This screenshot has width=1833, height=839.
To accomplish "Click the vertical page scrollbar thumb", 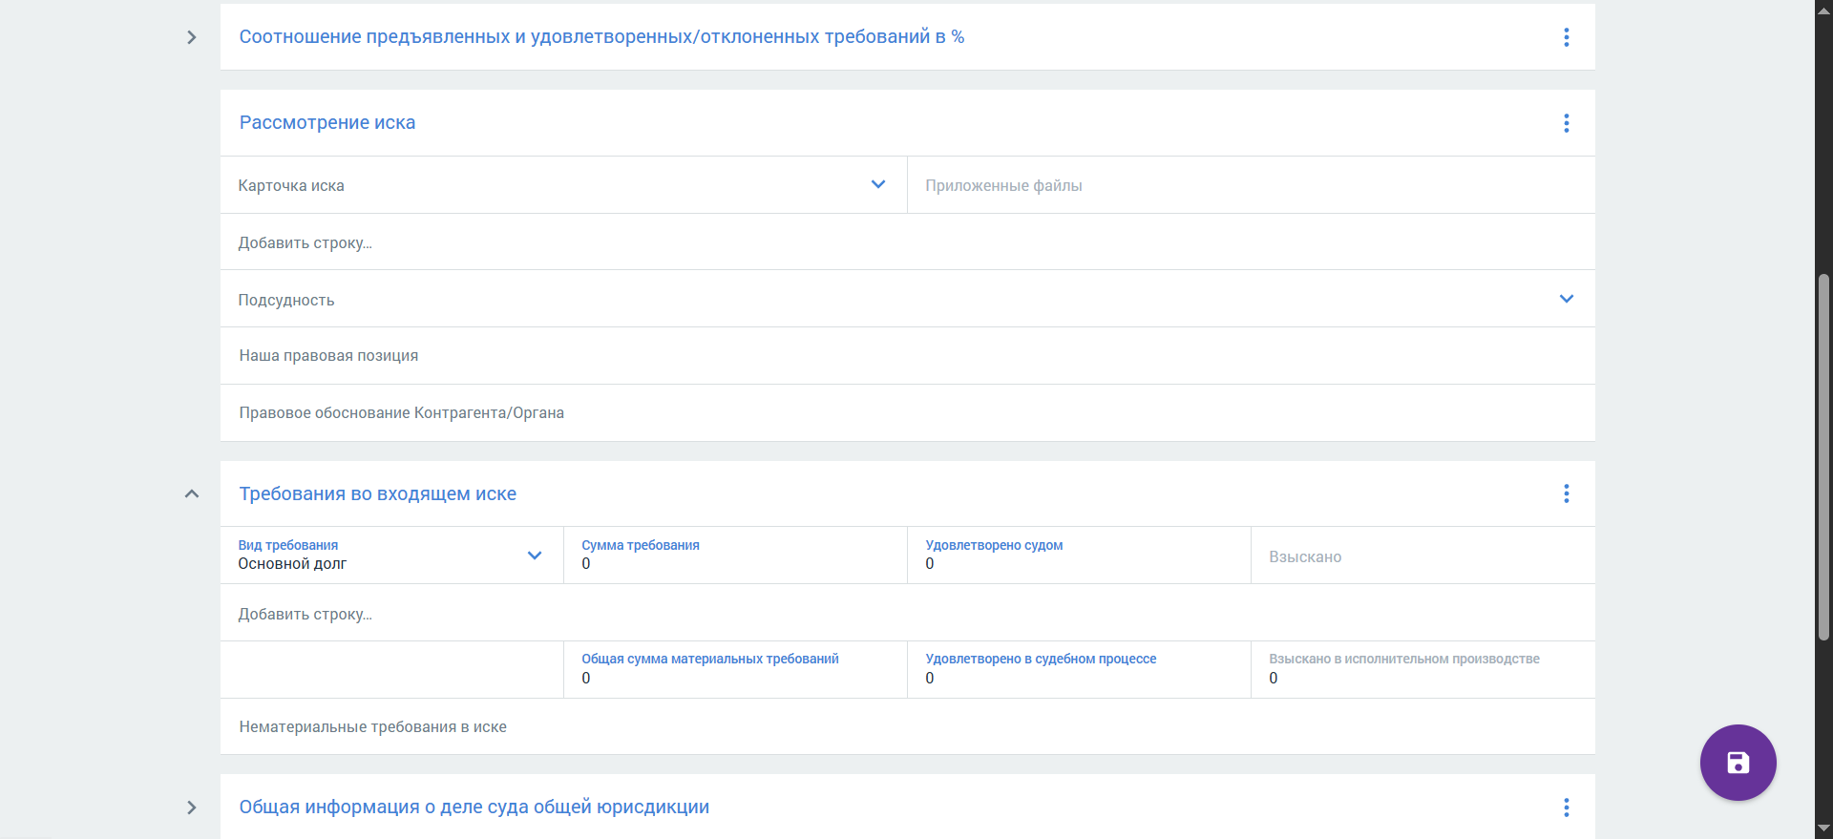I will coord(1823,456).
